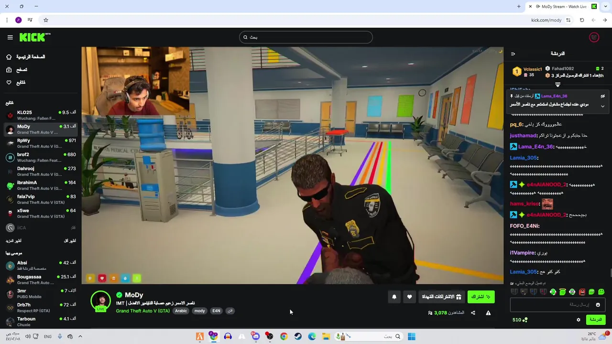The image size is (612, 344).
Task: Expand the chat leaderboard handle
Action: click(x=557, y=85)
